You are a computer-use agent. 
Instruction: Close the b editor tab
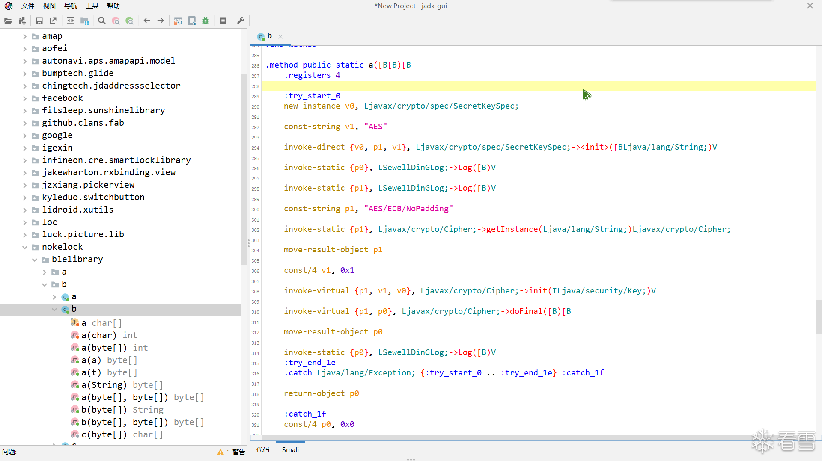280,37
